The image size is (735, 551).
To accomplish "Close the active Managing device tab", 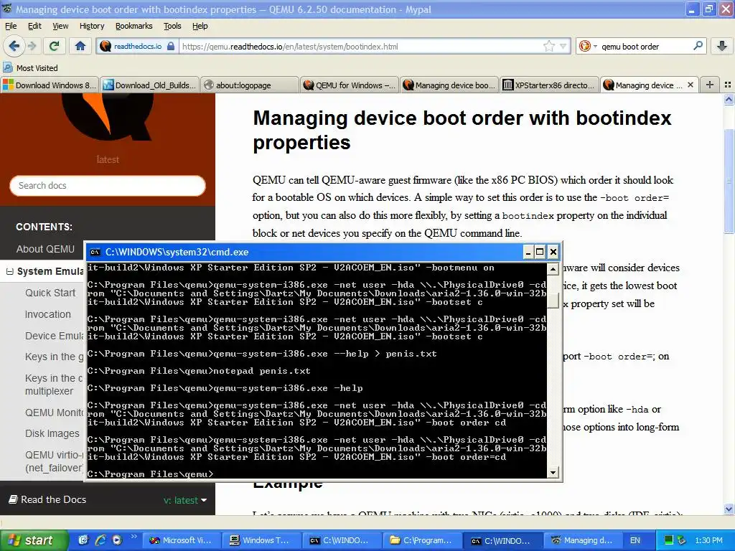I will [x=690, y=85].
